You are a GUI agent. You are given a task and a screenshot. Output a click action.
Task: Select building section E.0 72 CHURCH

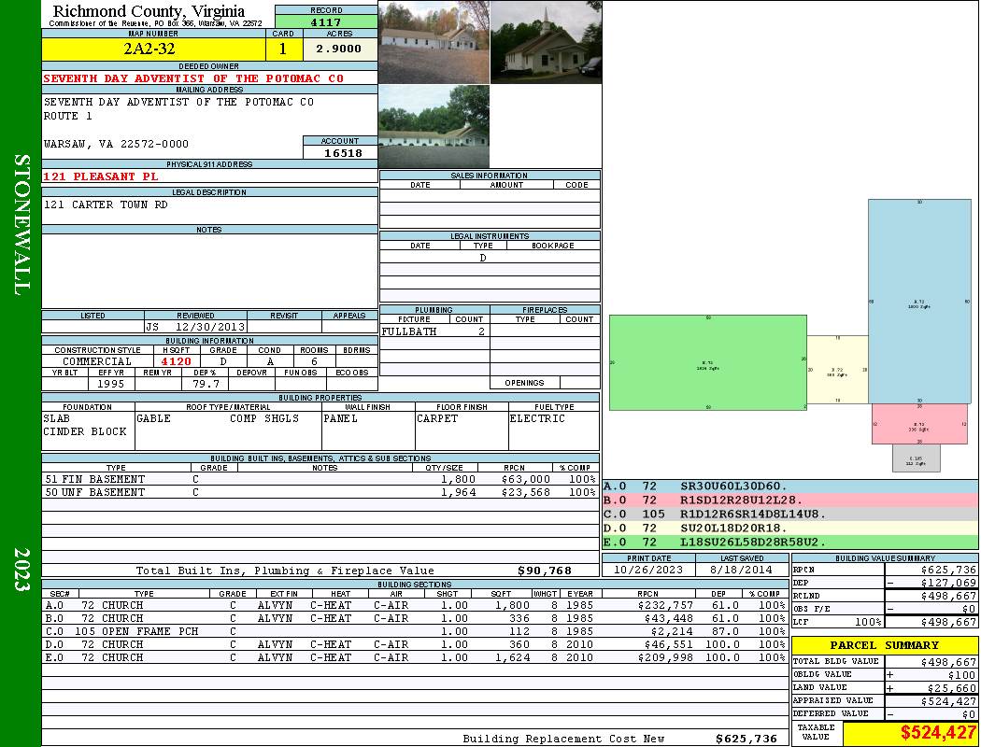coord(416,657)
